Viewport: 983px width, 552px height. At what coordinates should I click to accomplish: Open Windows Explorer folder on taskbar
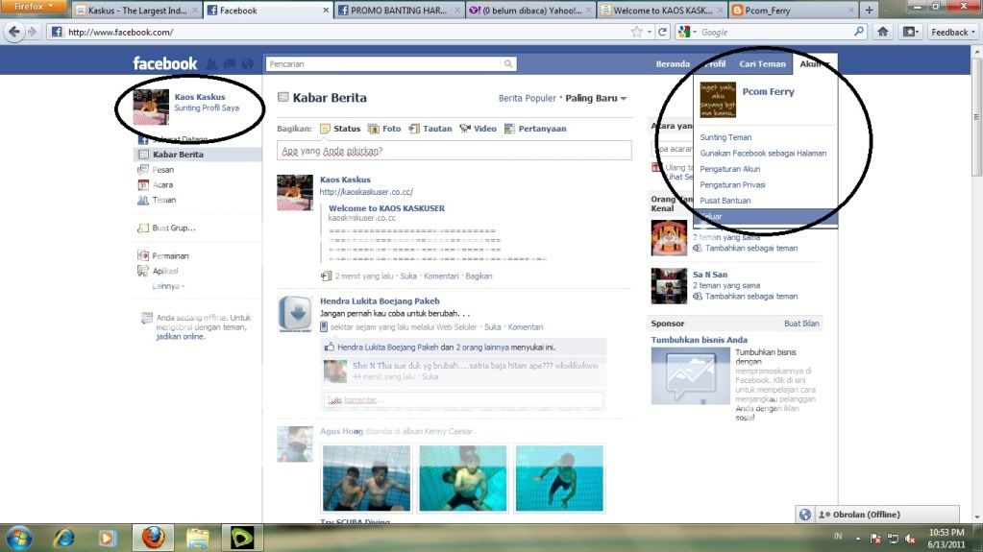tap(197, 539)
